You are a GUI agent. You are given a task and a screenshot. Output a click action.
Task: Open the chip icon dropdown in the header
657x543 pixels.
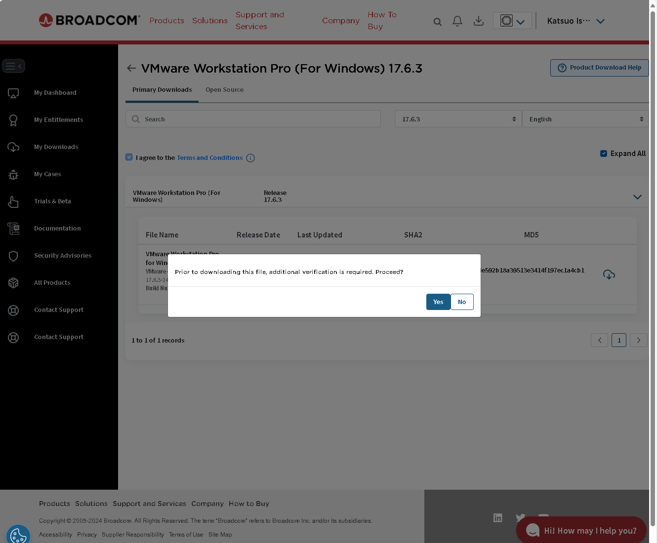pos(512,21)
